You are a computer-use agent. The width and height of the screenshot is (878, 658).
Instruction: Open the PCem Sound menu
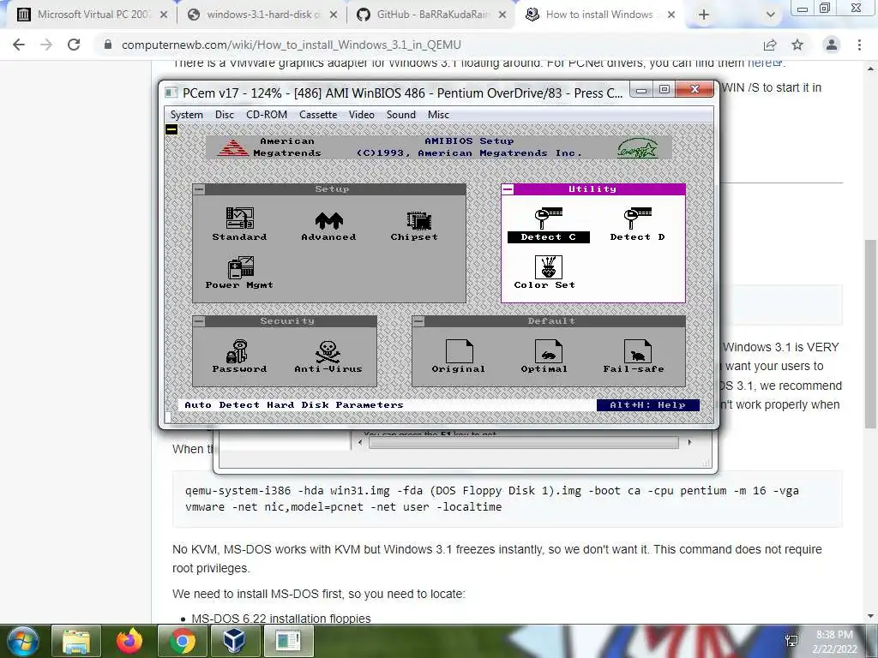coord(401,115)
